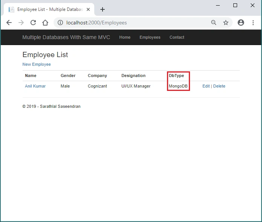Open a new tab with the plus button
Image resolution: width=262 pixels, height=222 pixels.
coord(103,9)
